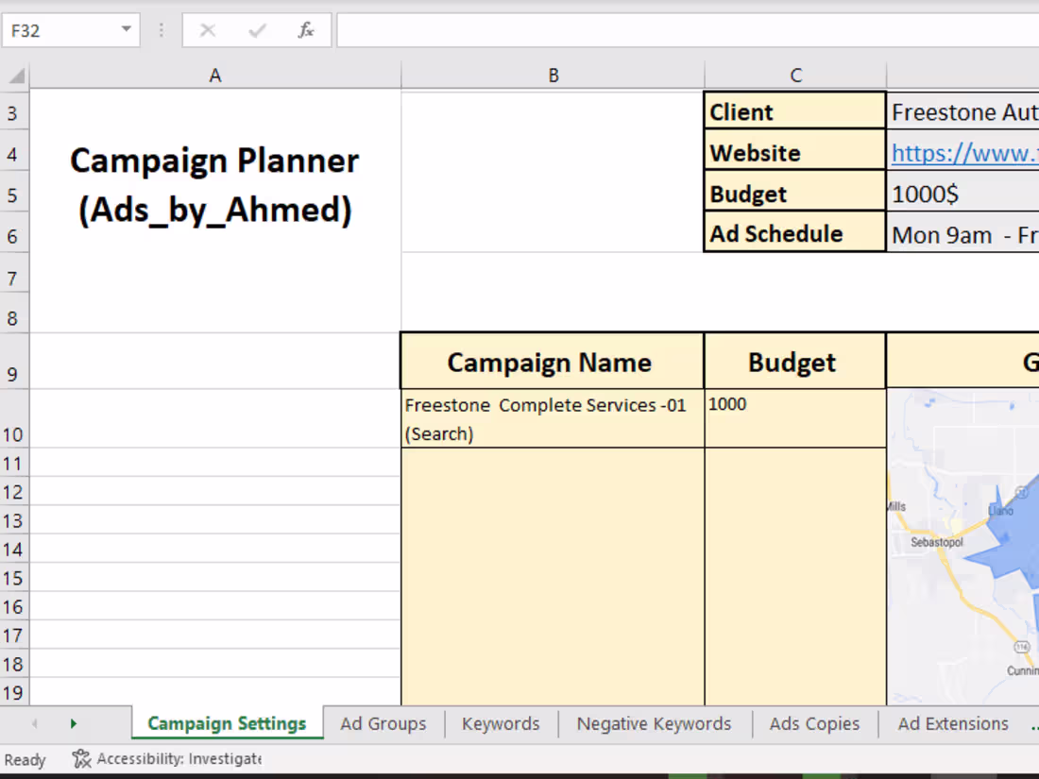Click the left sheet navigation arrow
Viewport: 1039px width, 779px height.
point(34,723)
